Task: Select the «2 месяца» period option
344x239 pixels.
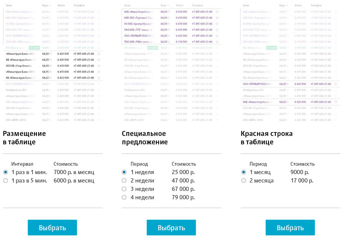Action: (243, 181)
